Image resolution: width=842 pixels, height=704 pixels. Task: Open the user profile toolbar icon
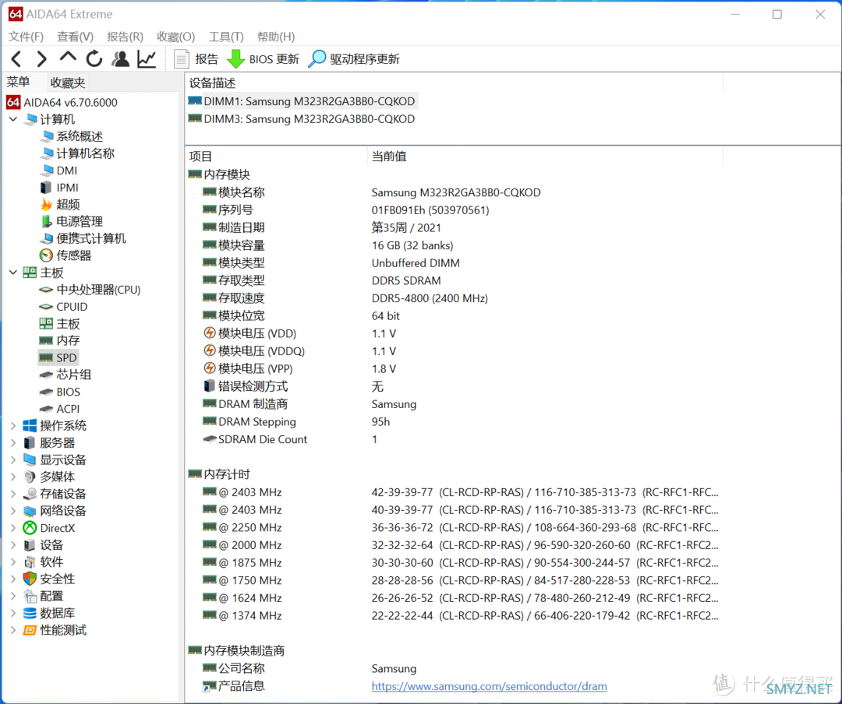(120, 59)
